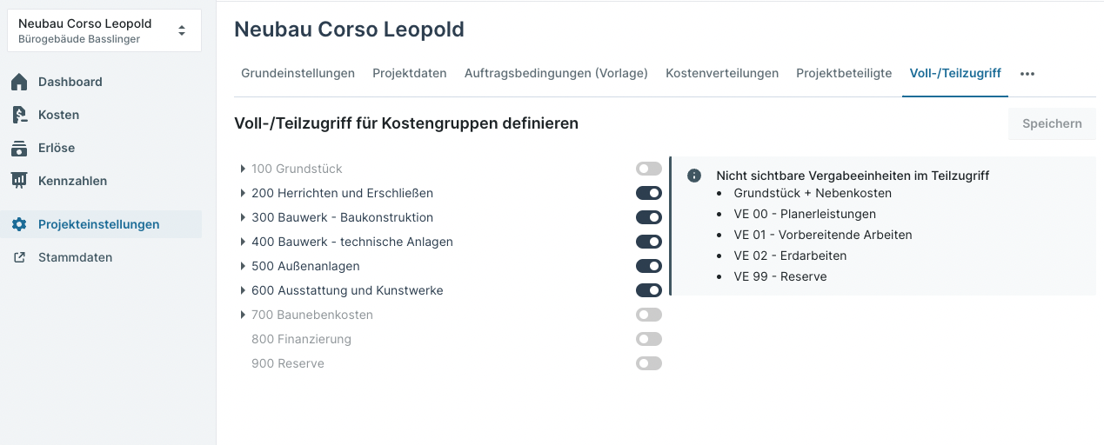
Task: Open the three-dots more tabs menu
Action: pos(1027,74)
